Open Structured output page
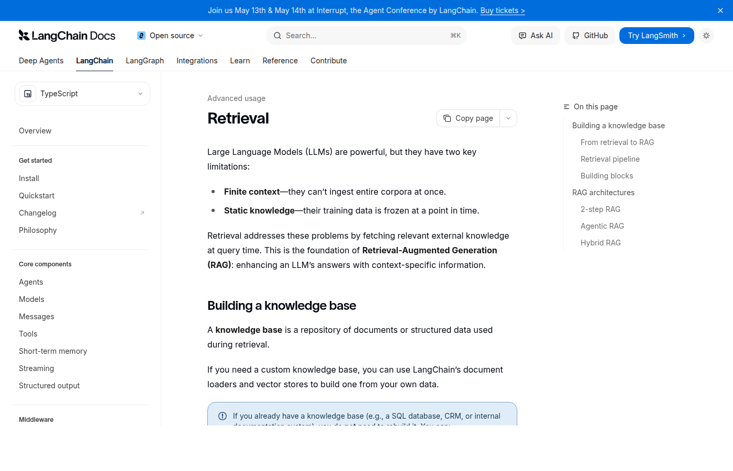Image resolution: width=733 pixels, height=471 pixels. pyautogui.click(x=49, y=386)
